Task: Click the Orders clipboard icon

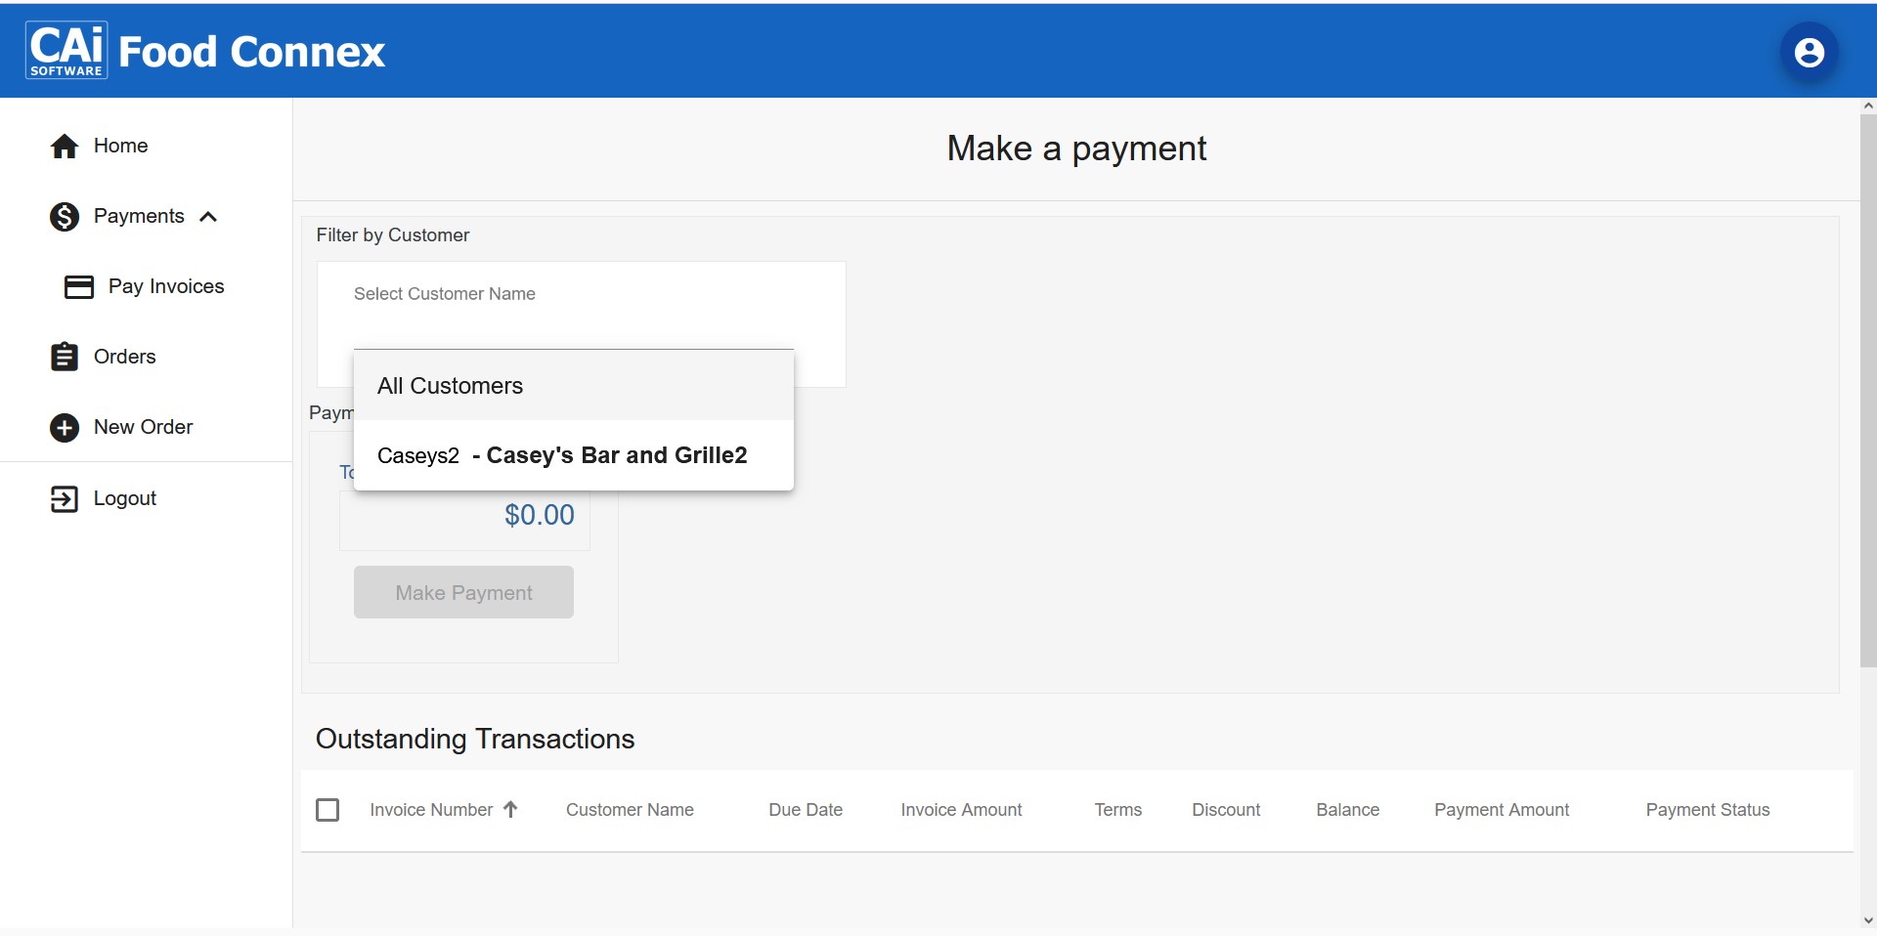Action: (x=65, y=357)
